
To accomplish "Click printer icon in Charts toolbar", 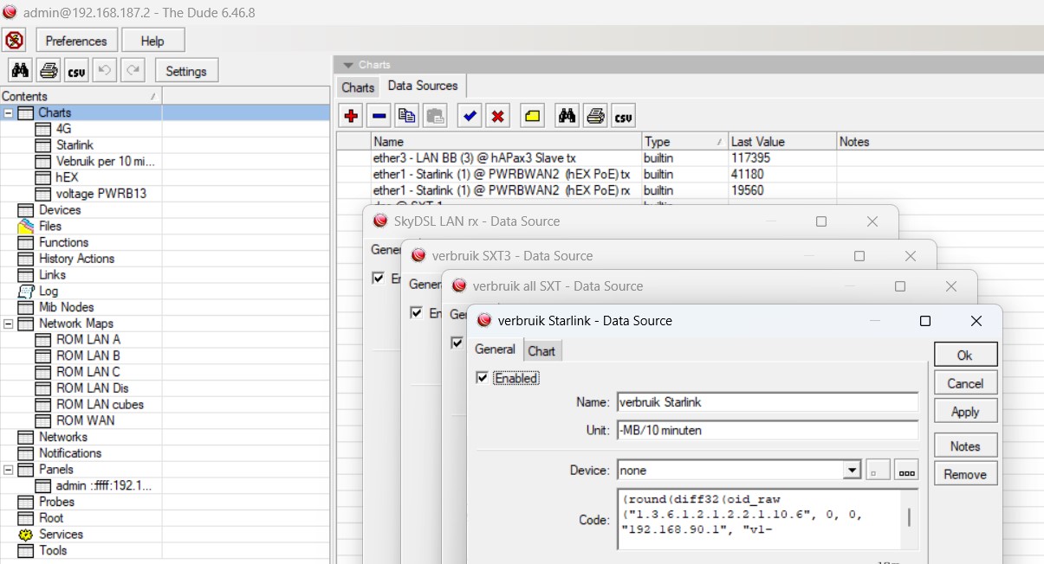I will pyautogui.click(x=595, y=116).
